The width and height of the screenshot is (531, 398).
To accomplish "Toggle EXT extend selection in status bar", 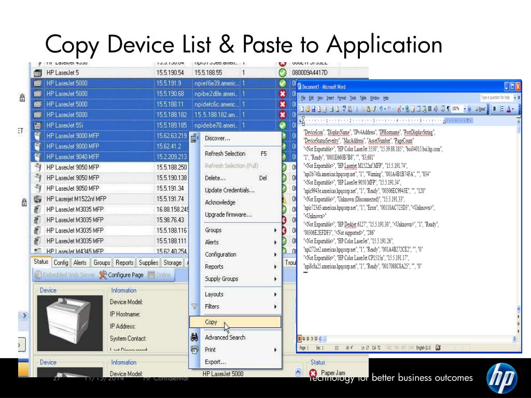I will point(403,348).
